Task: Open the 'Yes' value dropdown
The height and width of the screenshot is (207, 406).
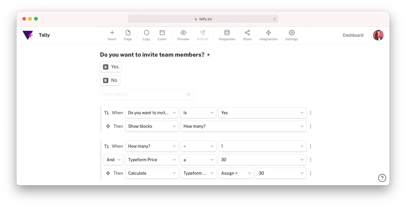Action: tap(262, 113)
